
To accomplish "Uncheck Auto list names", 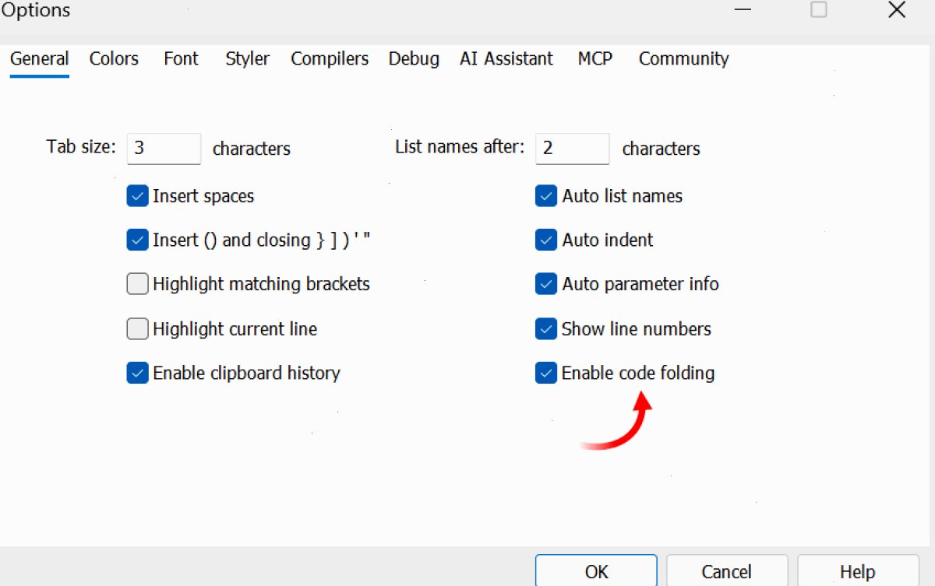I will [546, 196].
